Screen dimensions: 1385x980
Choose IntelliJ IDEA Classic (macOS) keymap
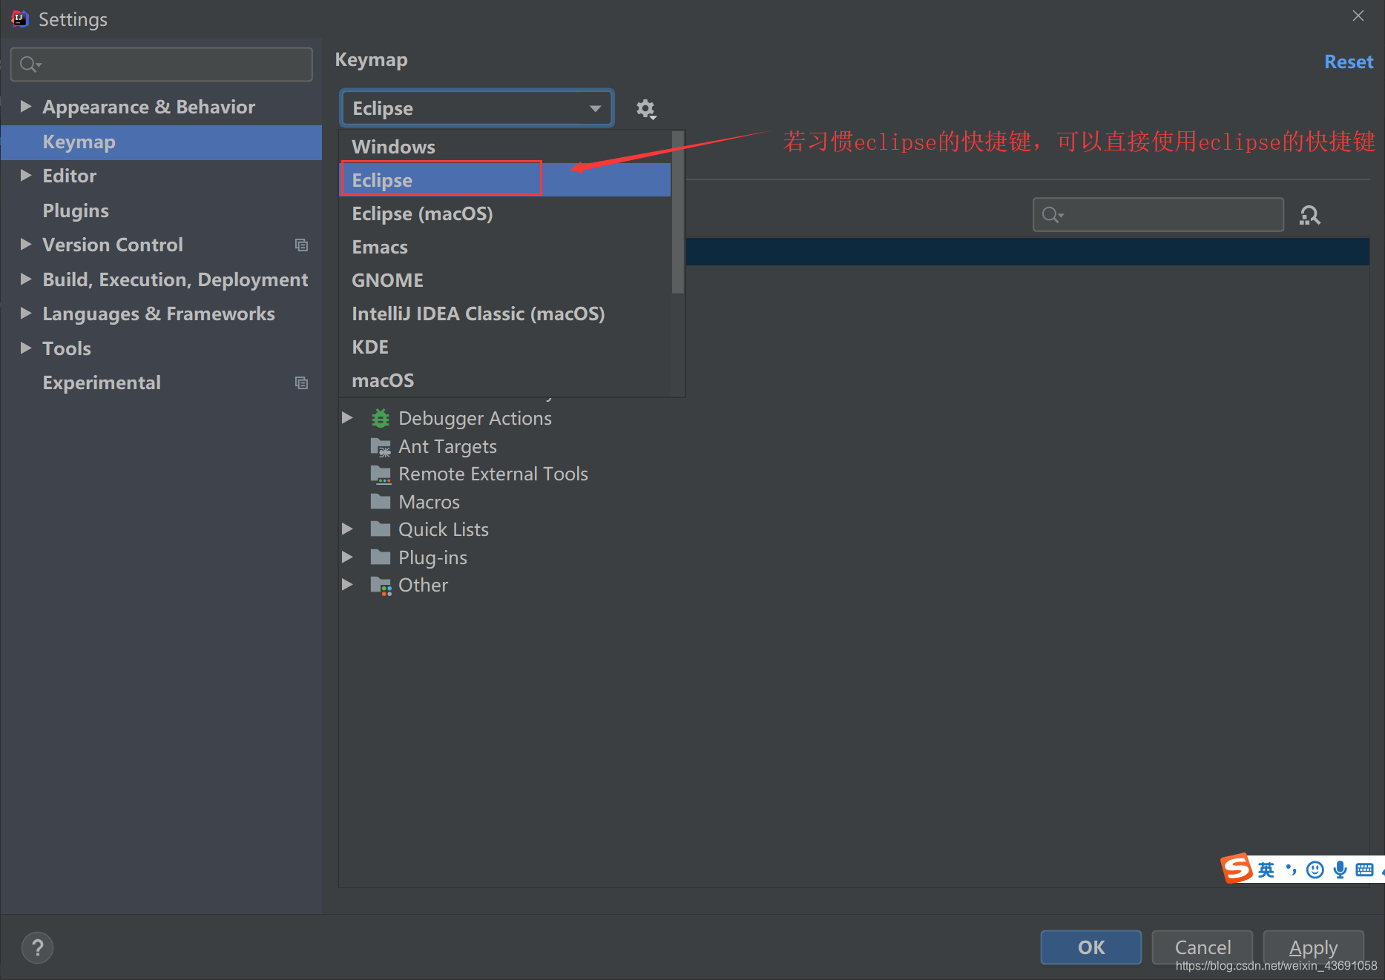click(x=505, y=314)
